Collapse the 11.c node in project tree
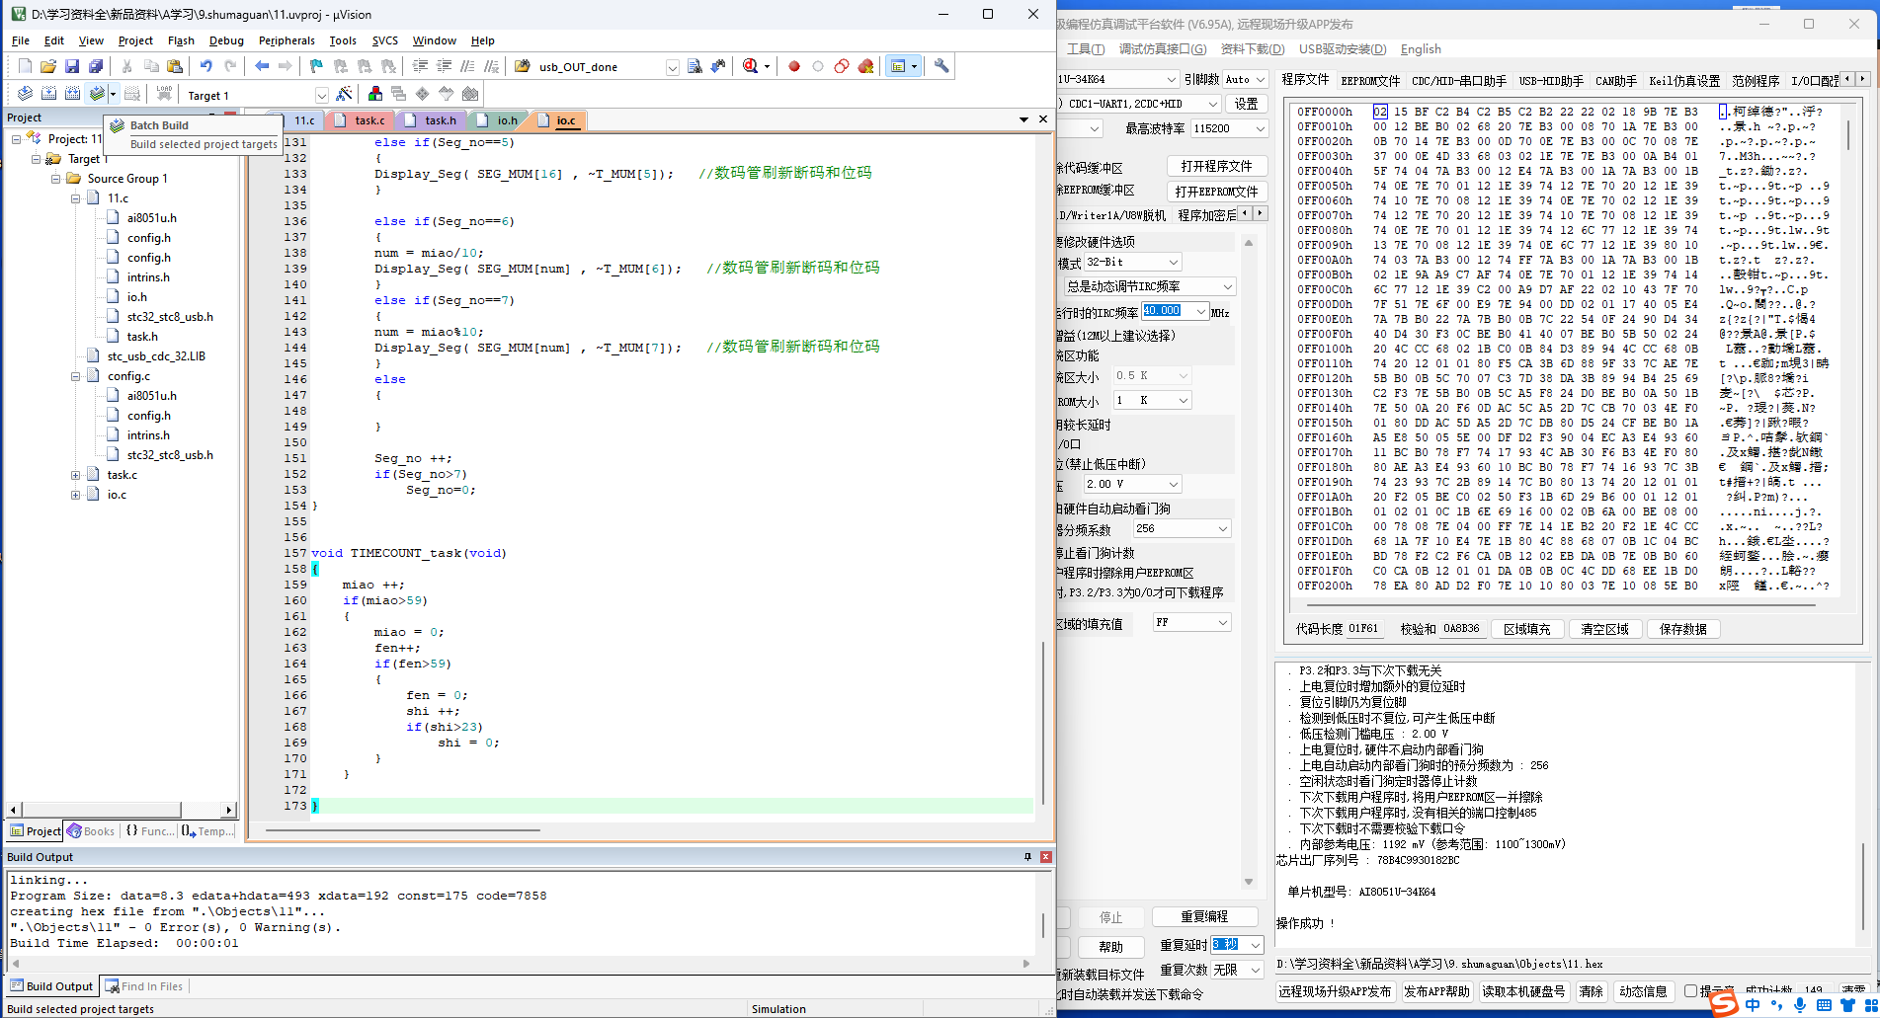Image resolution: width=1880 pixels, height=1018 pixels. tap(76, 198)
